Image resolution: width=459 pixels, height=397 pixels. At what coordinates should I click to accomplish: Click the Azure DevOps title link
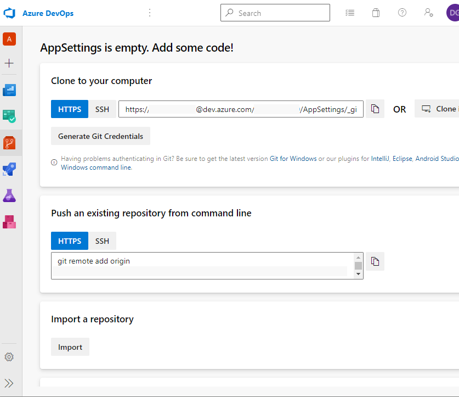click(x=48, y=13)
